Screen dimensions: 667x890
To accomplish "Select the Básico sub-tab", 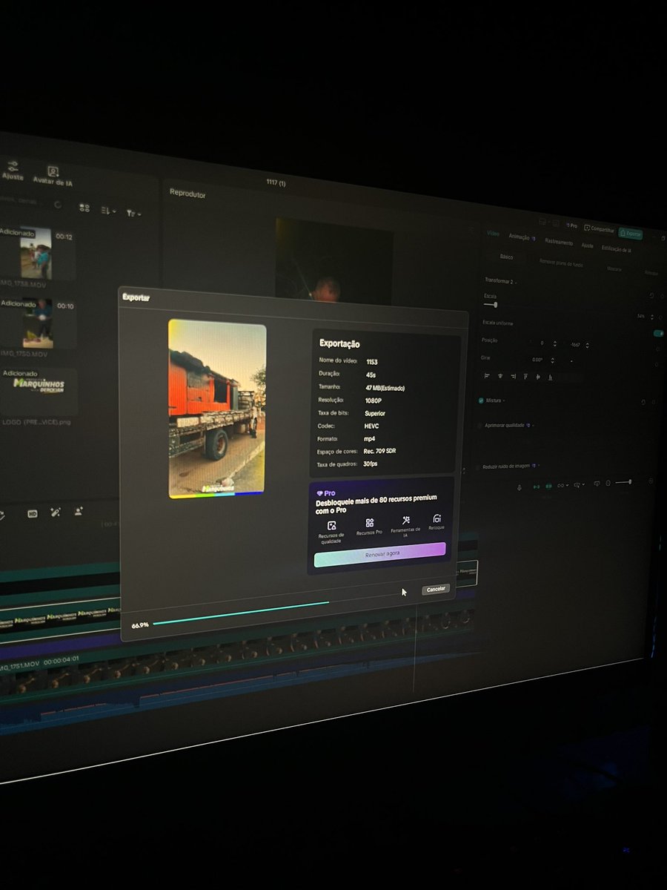I will tap(506, 257).
